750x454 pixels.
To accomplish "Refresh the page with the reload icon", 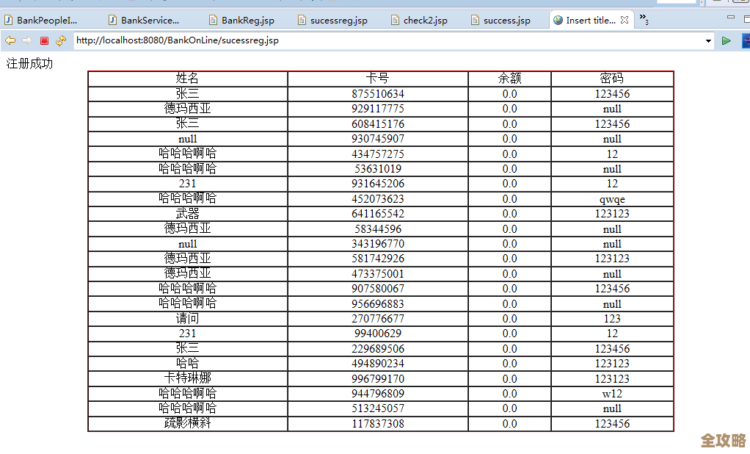I will tap(60, 41).
